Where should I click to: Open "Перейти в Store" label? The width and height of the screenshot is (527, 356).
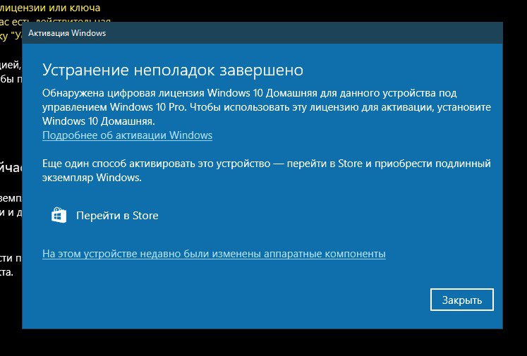117,215
